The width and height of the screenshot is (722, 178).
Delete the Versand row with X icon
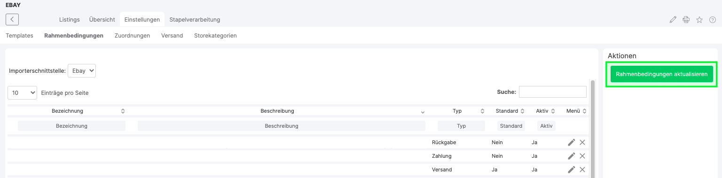pos(582,170)
